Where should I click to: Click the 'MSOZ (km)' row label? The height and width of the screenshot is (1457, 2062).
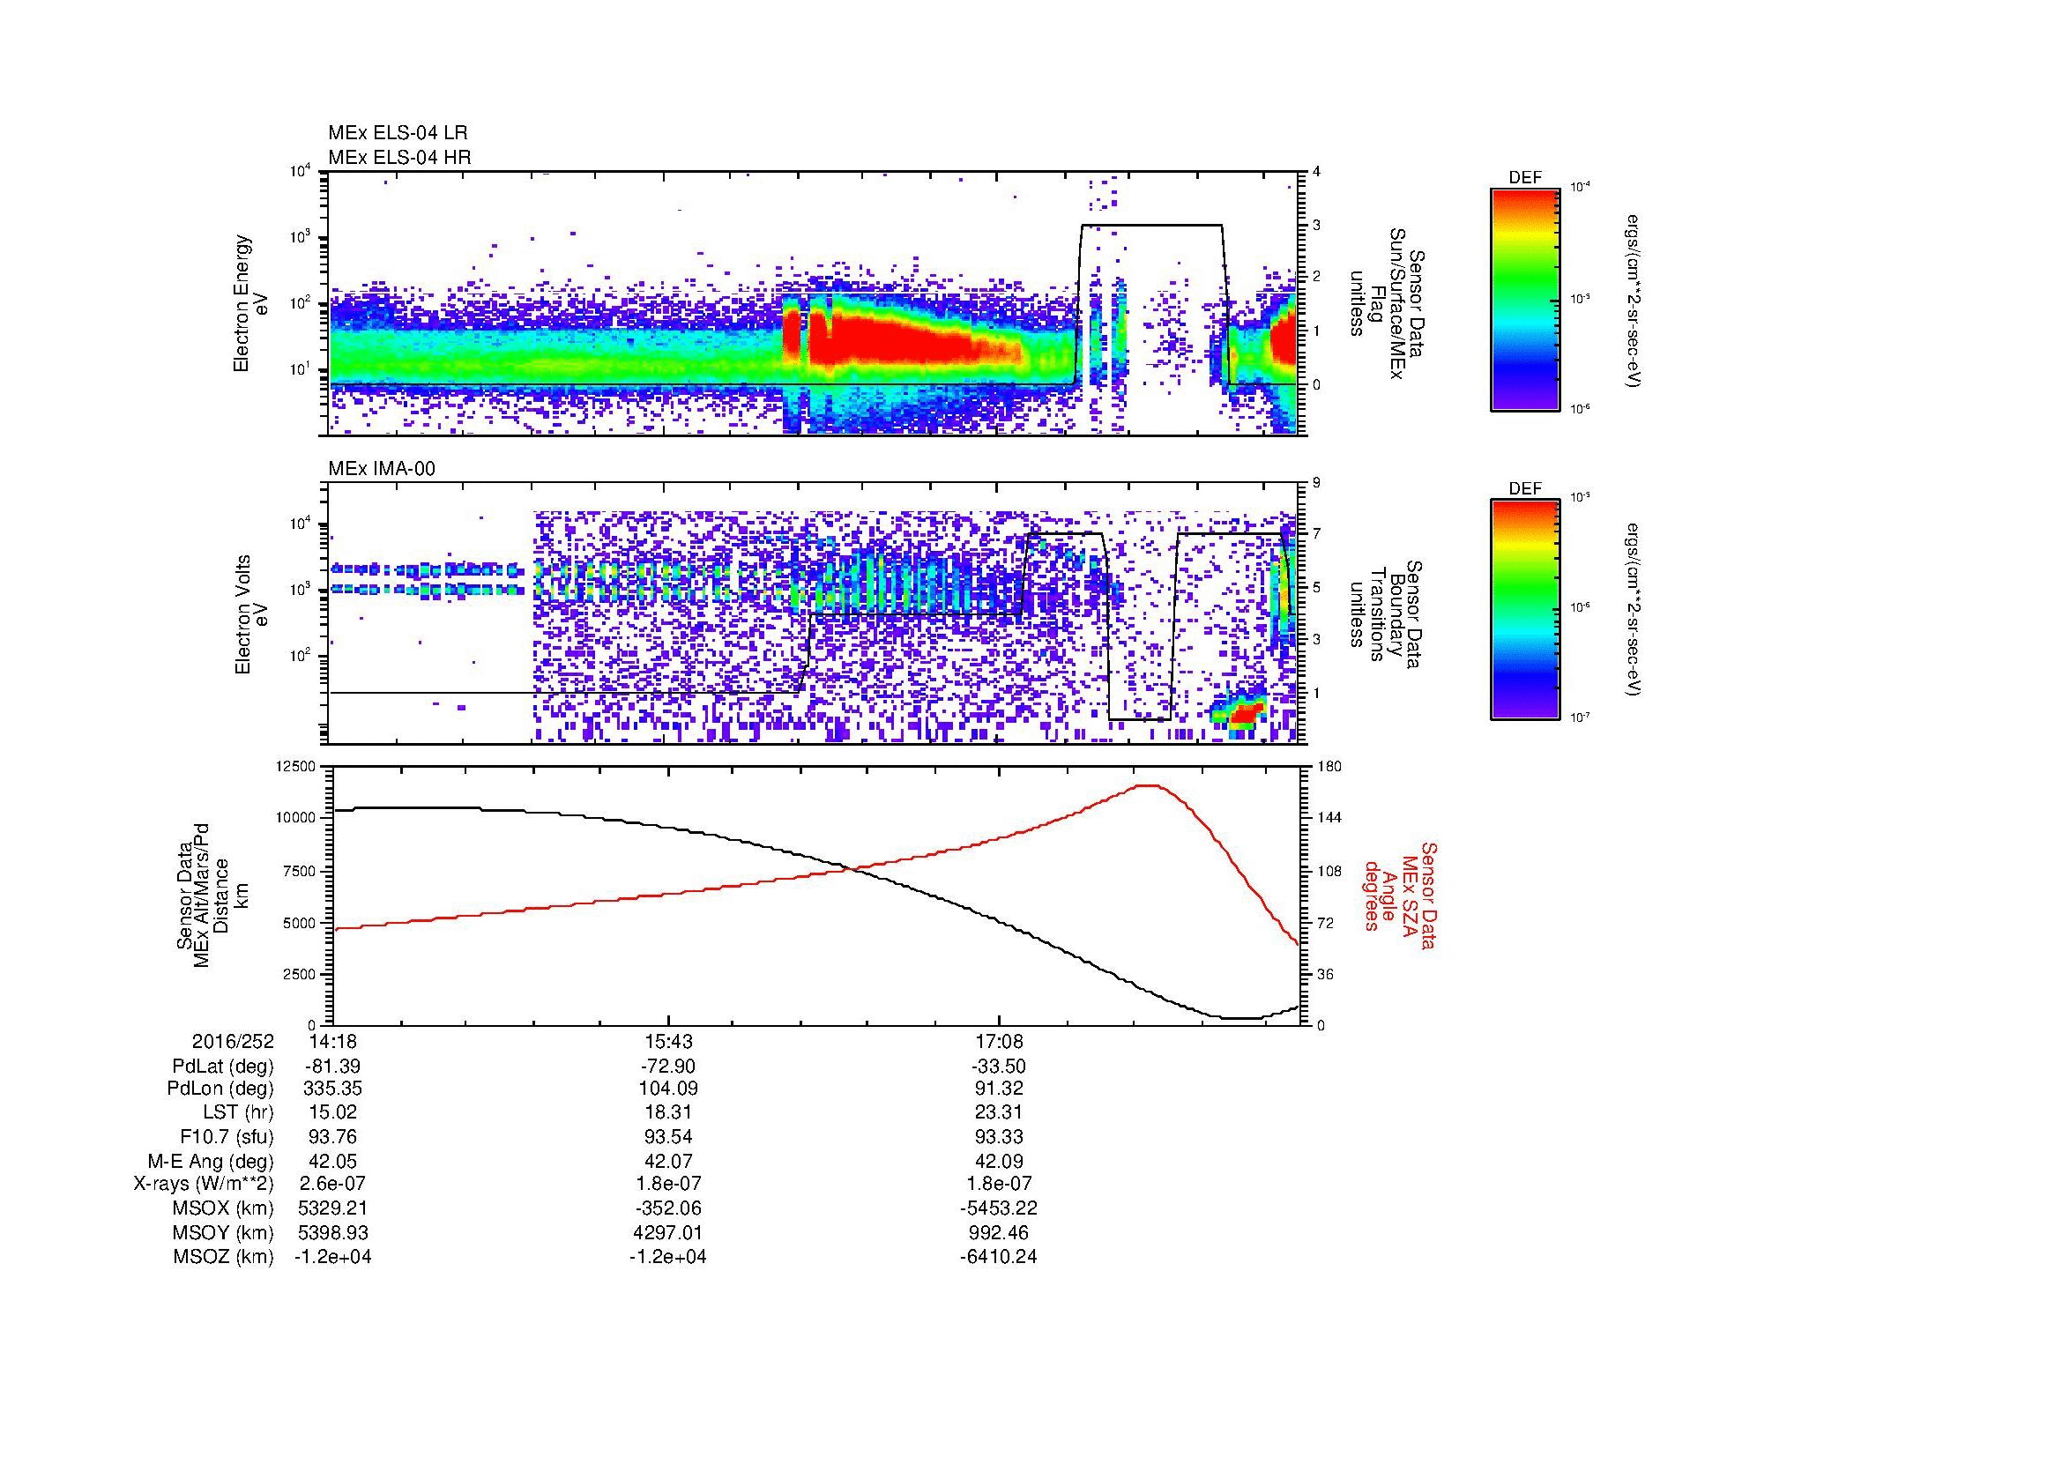224,1257
